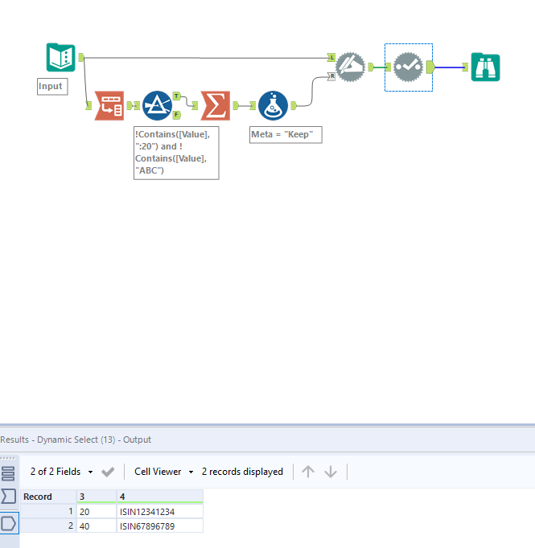535x548 pixels.
Task: Click Dynamic Rename's L input anchor
Action: click(x=331, y=57)
